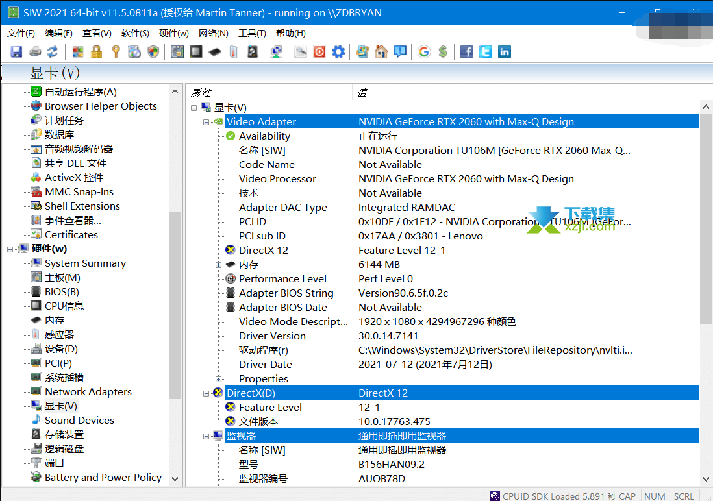Click the Feature Level 12_1 row
This screenshot has width=713, height=501.
pyautogui.click(x=462, y=408)
